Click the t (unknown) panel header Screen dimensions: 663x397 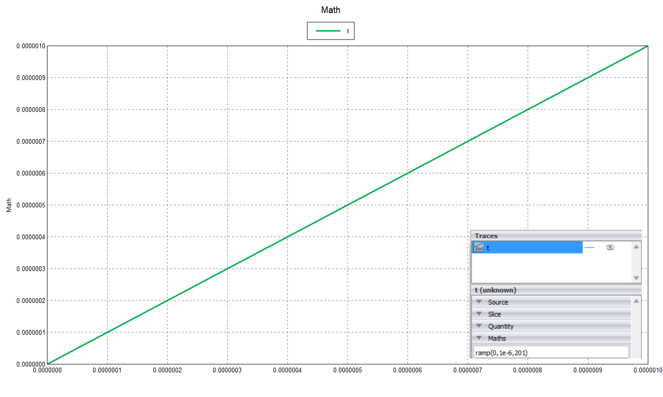point(556,290)
